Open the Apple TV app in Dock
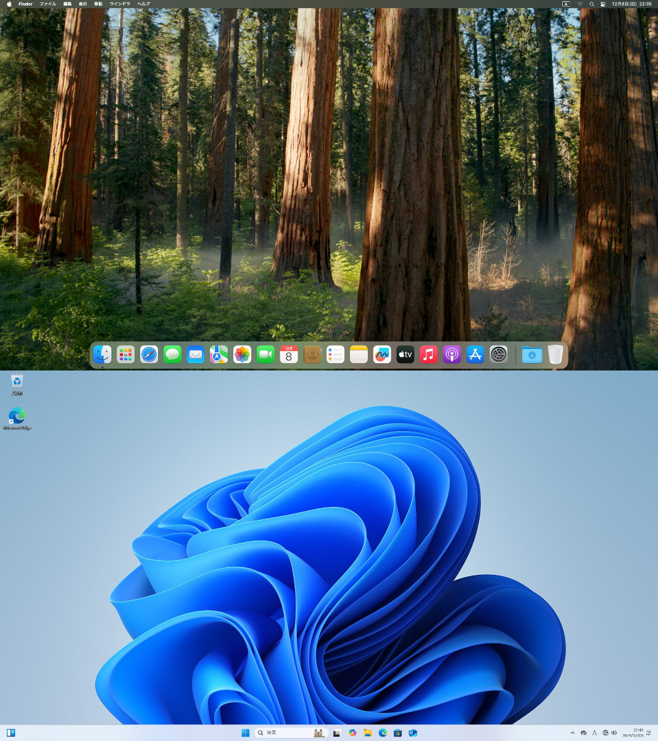This screenshot has width=658, height=741. click(x=405, y=354)
